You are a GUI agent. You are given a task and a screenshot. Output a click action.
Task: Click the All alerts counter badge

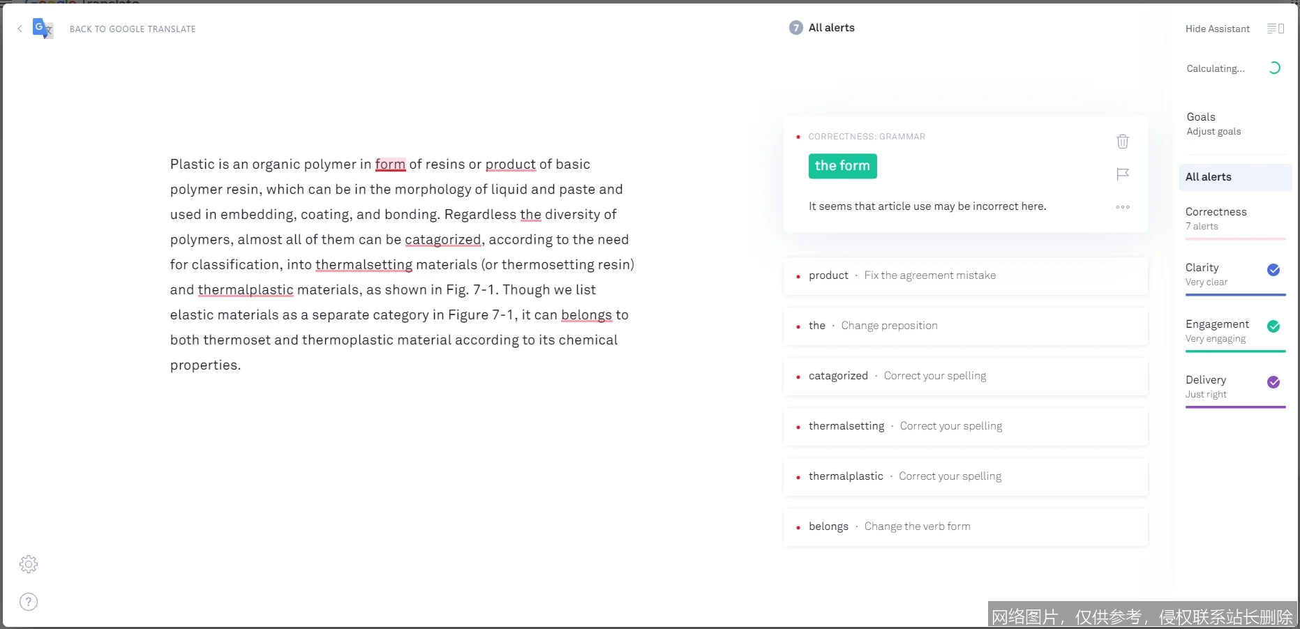tap(795, 27)
